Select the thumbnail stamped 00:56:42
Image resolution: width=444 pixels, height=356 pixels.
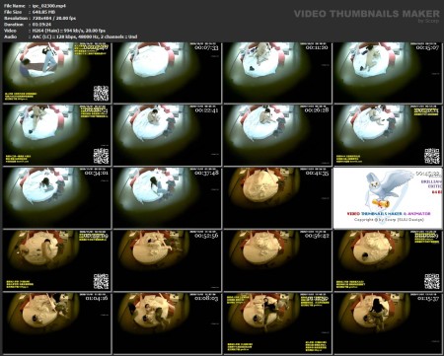coord(277,260)
